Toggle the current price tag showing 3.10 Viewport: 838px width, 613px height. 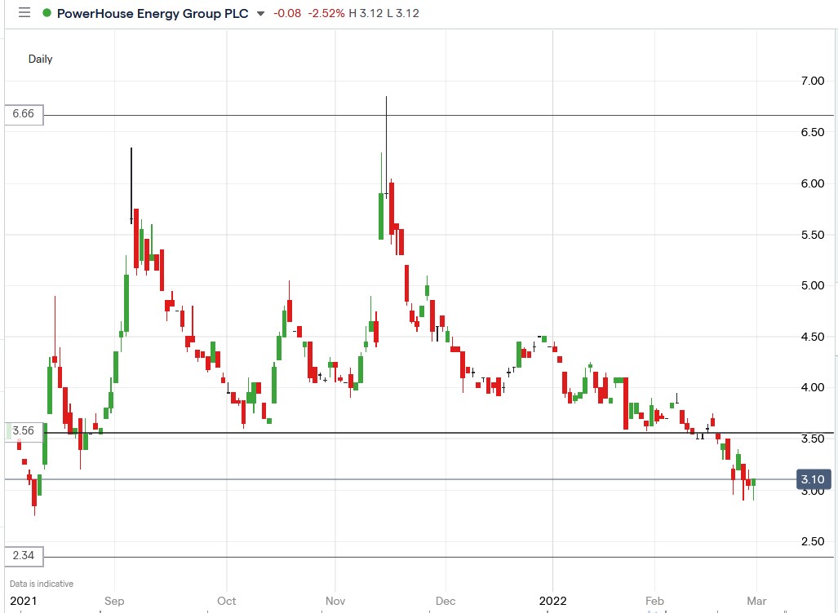tap(813, 479)
